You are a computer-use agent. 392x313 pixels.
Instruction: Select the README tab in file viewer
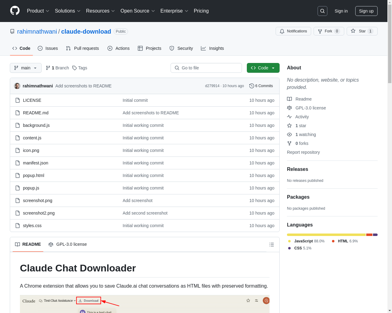(28, 244)
